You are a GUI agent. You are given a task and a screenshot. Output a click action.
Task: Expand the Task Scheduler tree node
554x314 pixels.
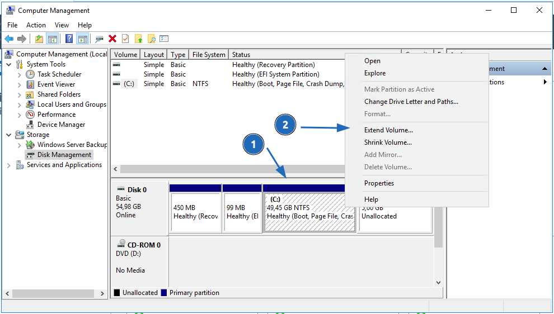[20, 74]
